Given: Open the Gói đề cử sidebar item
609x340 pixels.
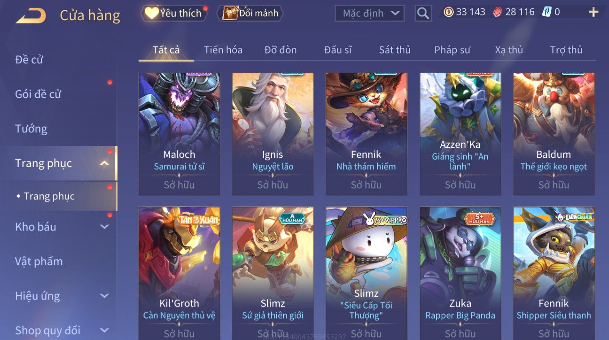Looking at the screenshot, I should coord(38,94).
